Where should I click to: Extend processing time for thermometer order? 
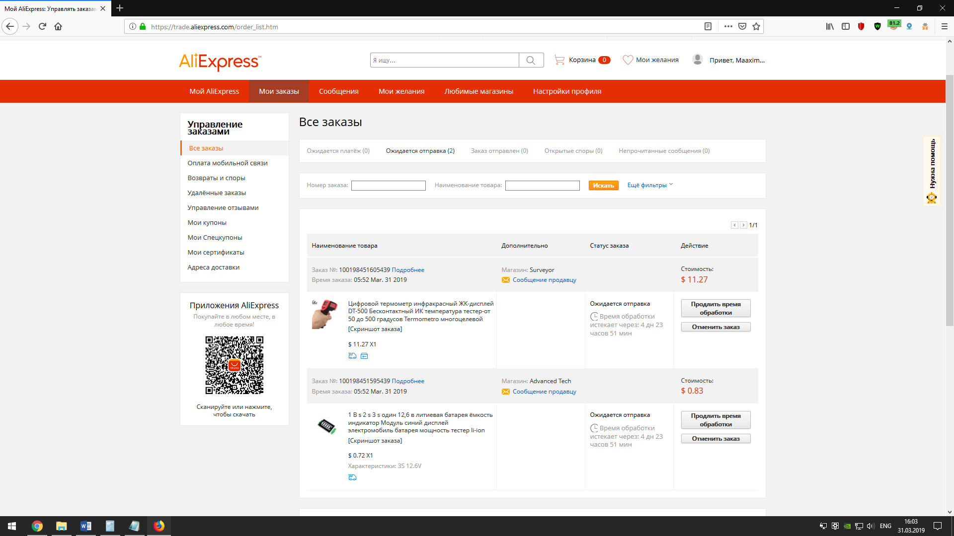point(715,308)
